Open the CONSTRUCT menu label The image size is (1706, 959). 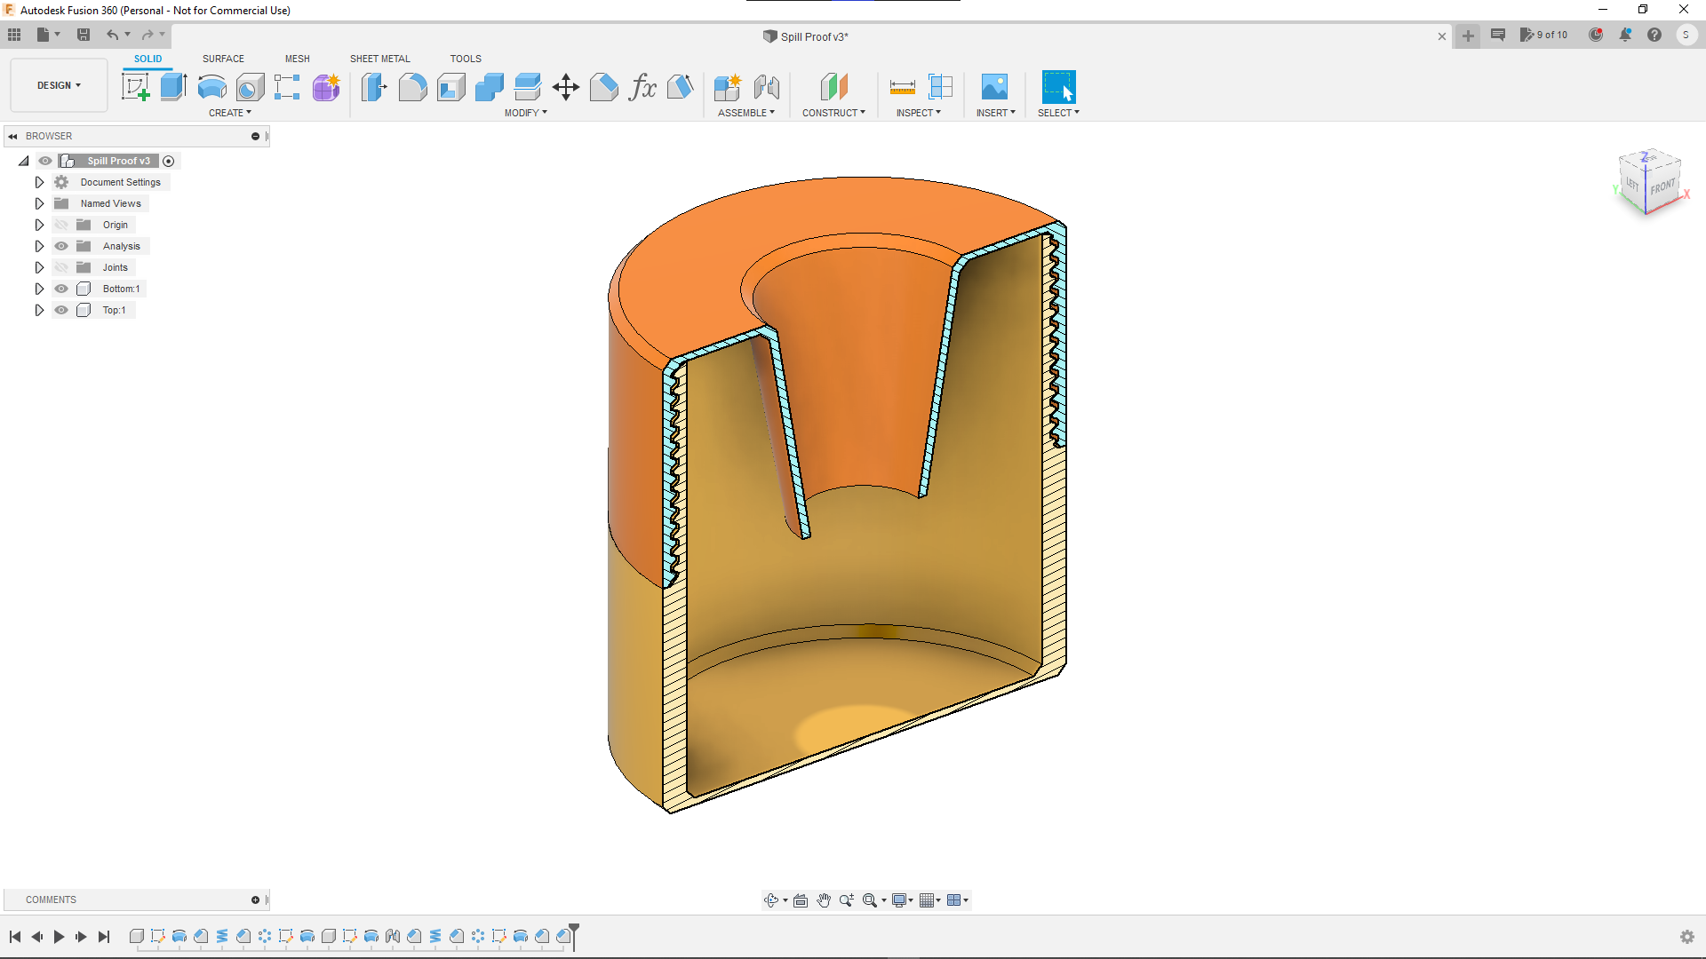coord(833,113)
